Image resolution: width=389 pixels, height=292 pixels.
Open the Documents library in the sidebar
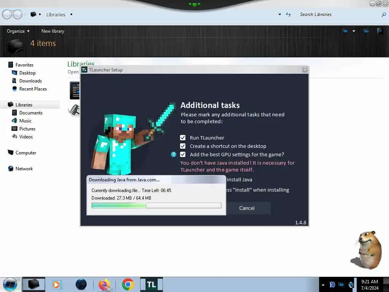pyautogui.click(x=31, y=113)
